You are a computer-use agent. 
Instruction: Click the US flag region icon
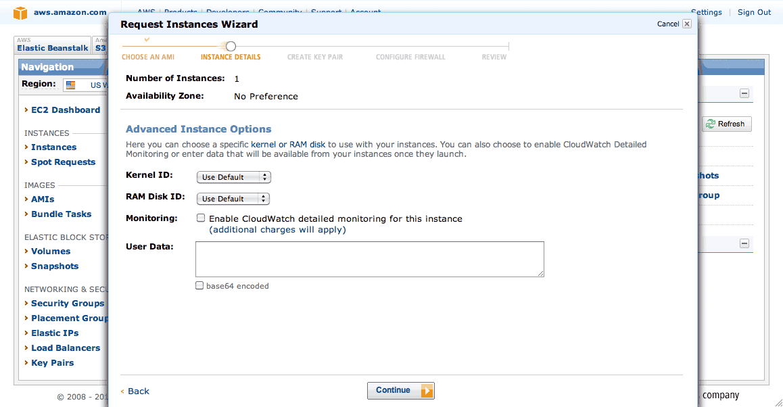click(x=71, y=85)
